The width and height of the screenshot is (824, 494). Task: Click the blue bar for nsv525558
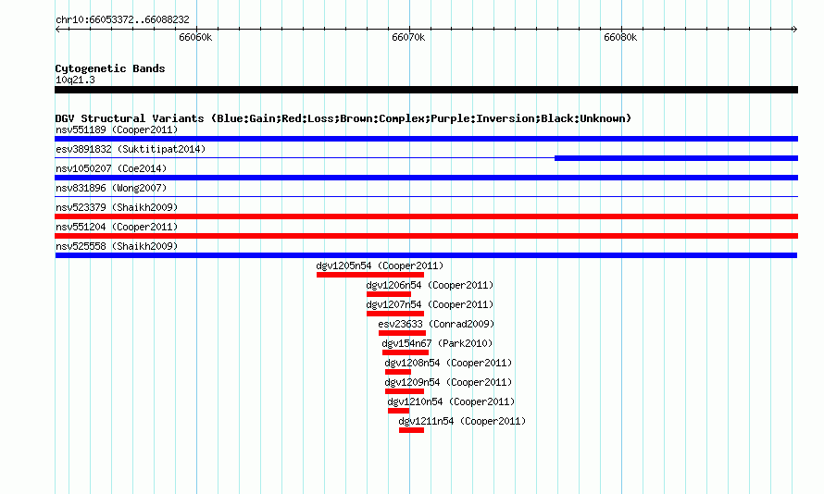click(426, 255)
